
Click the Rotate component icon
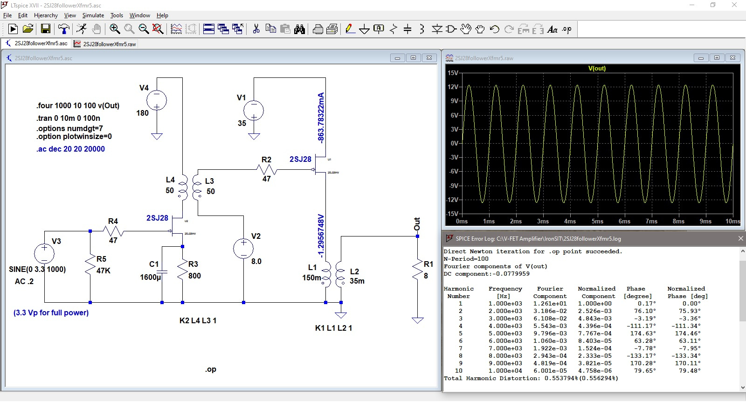524,29
